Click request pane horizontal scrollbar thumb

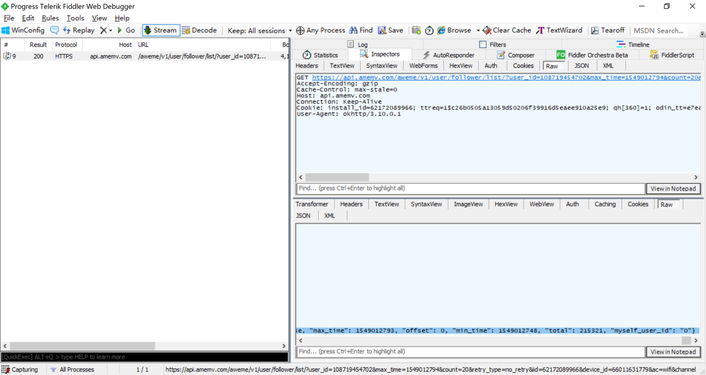coord(337,178)
